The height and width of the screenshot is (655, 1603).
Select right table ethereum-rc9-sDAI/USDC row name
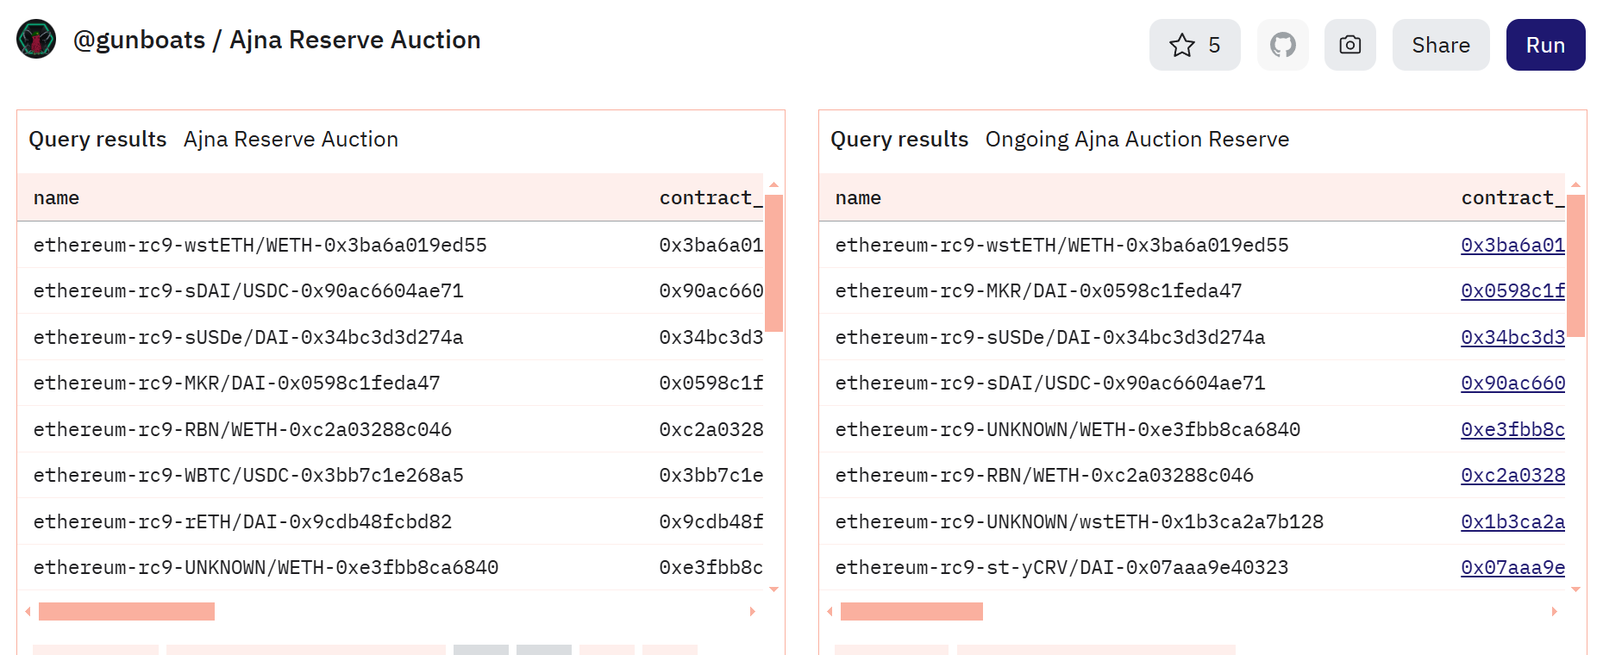[x=1050, y=383]
